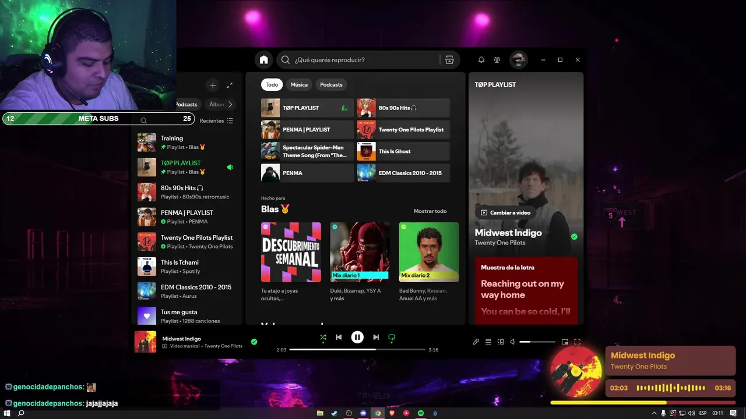
Task: Select the Álbumes filter chip in library
Action: 216,104
